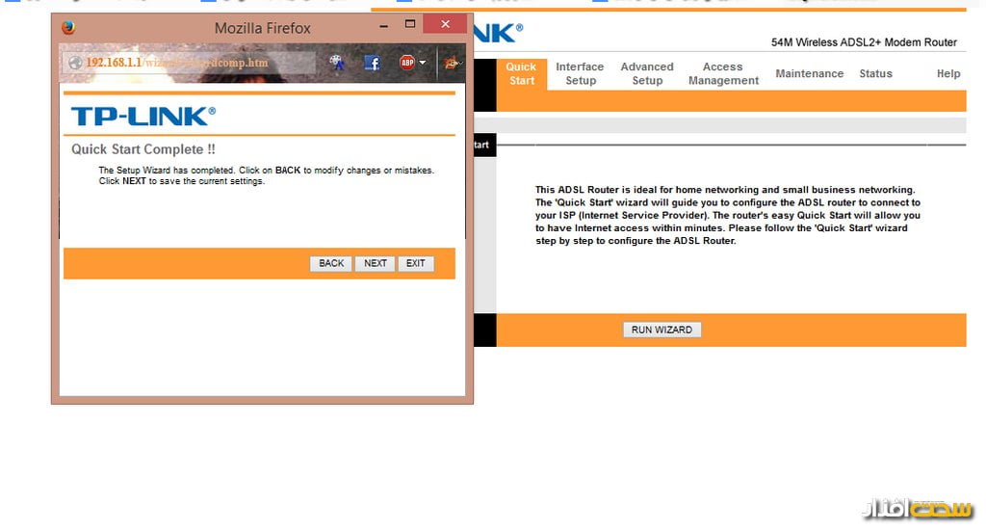Maximize the Mozilla Firefox popup window
This screenshot has width=986, height=530.
tap(410, 24)
